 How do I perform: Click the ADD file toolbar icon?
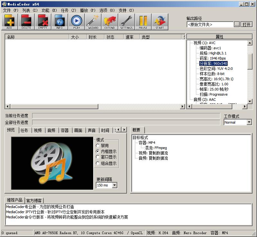pyautogui.click(x=10, y=22)
